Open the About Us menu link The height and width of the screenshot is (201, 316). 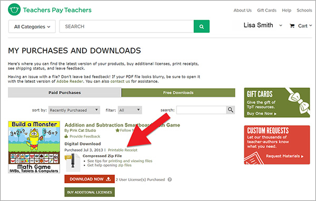pos(242,11)
